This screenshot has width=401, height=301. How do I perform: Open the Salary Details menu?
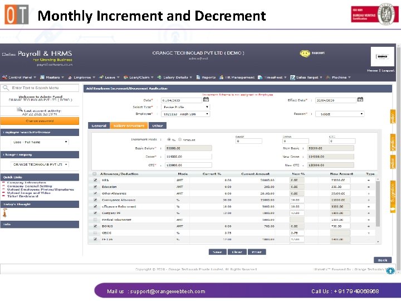coord(175,77)
